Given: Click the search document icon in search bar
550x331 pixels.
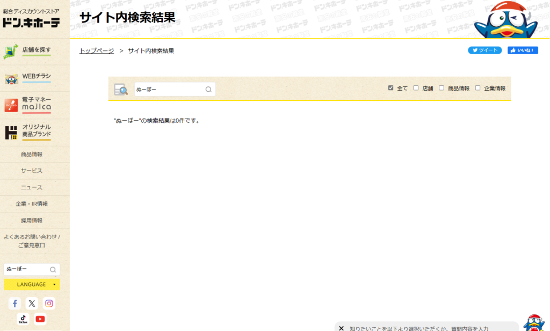Looking at the screenshot, I should (x=121, y=89).
